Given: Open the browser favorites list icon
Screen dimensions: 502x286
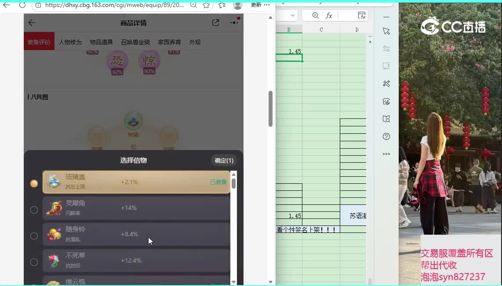Looking at the screenshot, I should click(x=222, y=5).
